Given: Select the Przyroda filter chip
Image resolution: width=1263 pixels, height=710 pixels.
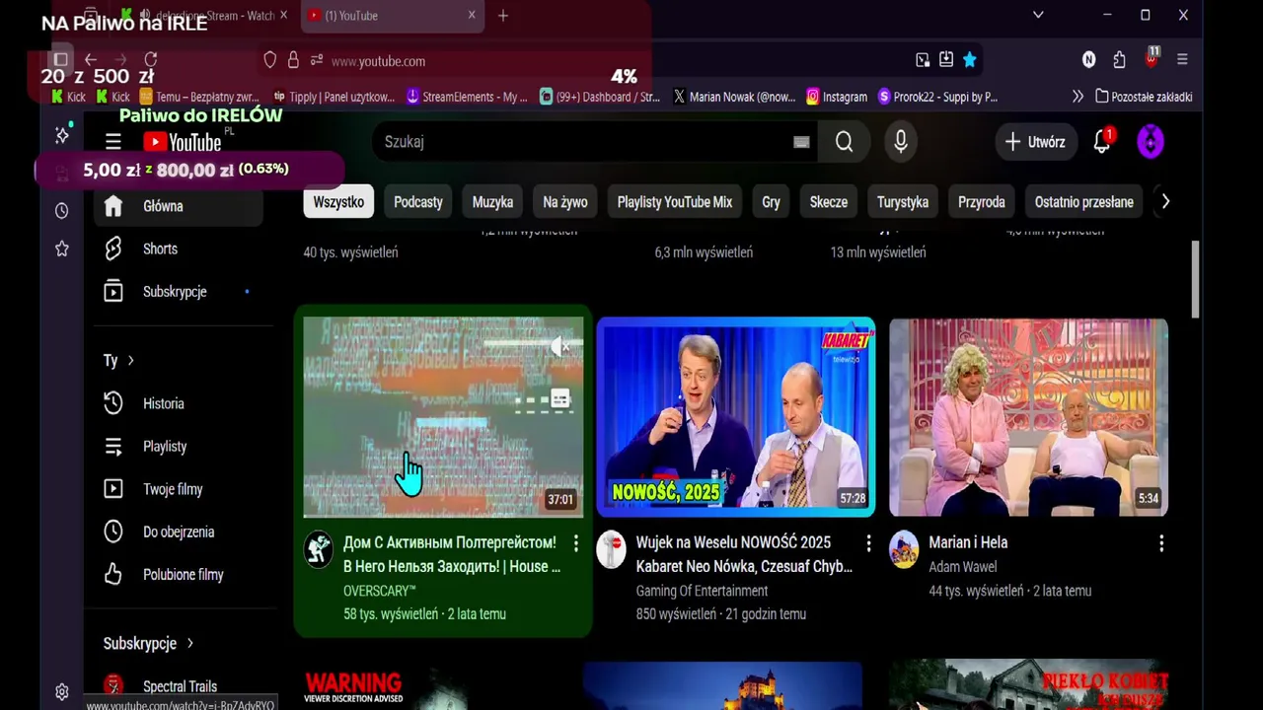Looking at the screenshot, I should click(x=982, y=202).
